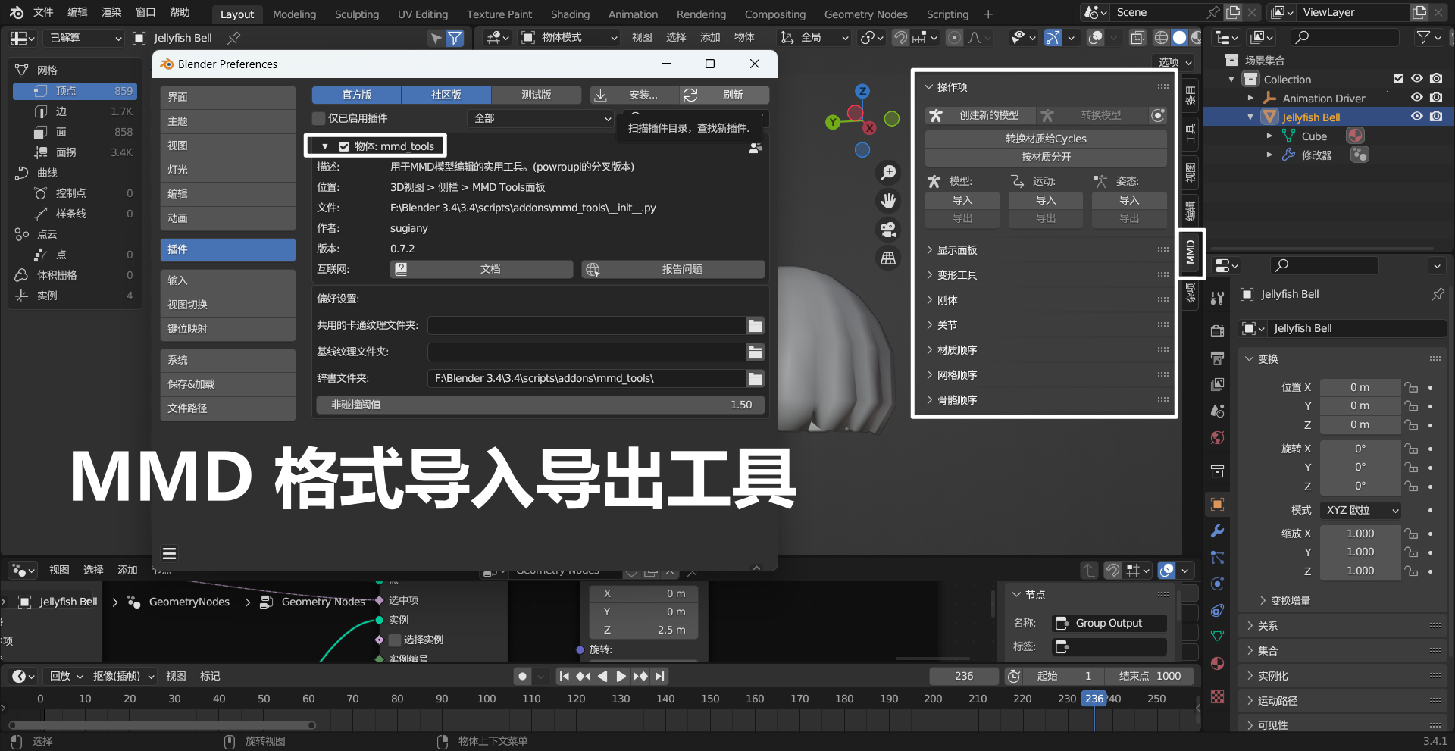Click the 辞書文件夹 path input field
The height and width of the screenshot is (751, 1455).
click(x=587, y=378)
